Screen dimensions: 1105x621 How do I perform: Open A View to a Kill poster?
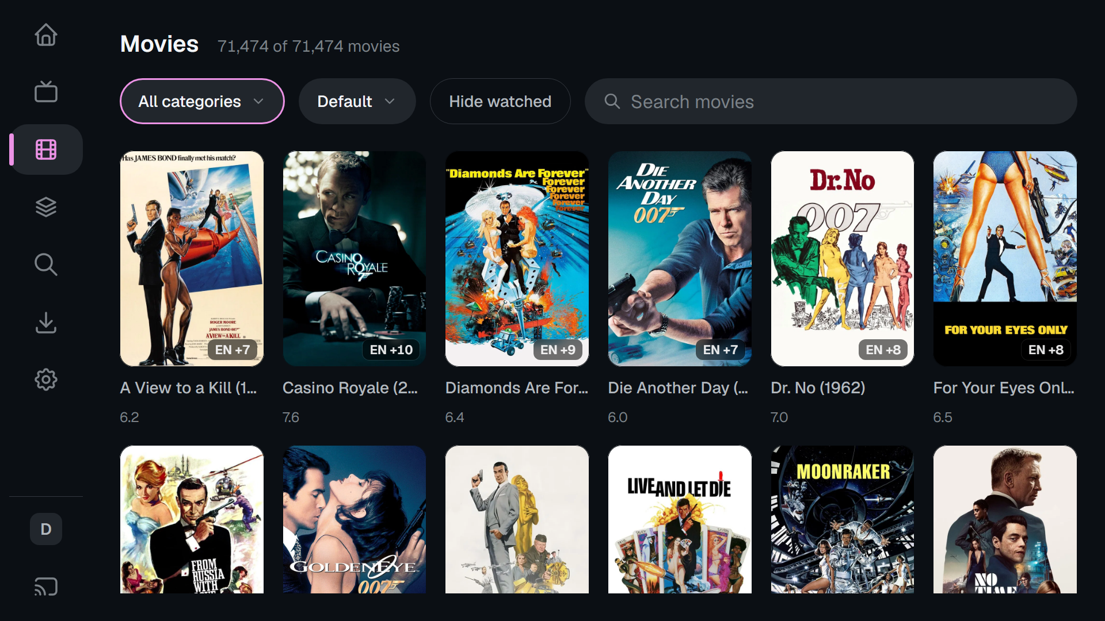tap(192, 259)
